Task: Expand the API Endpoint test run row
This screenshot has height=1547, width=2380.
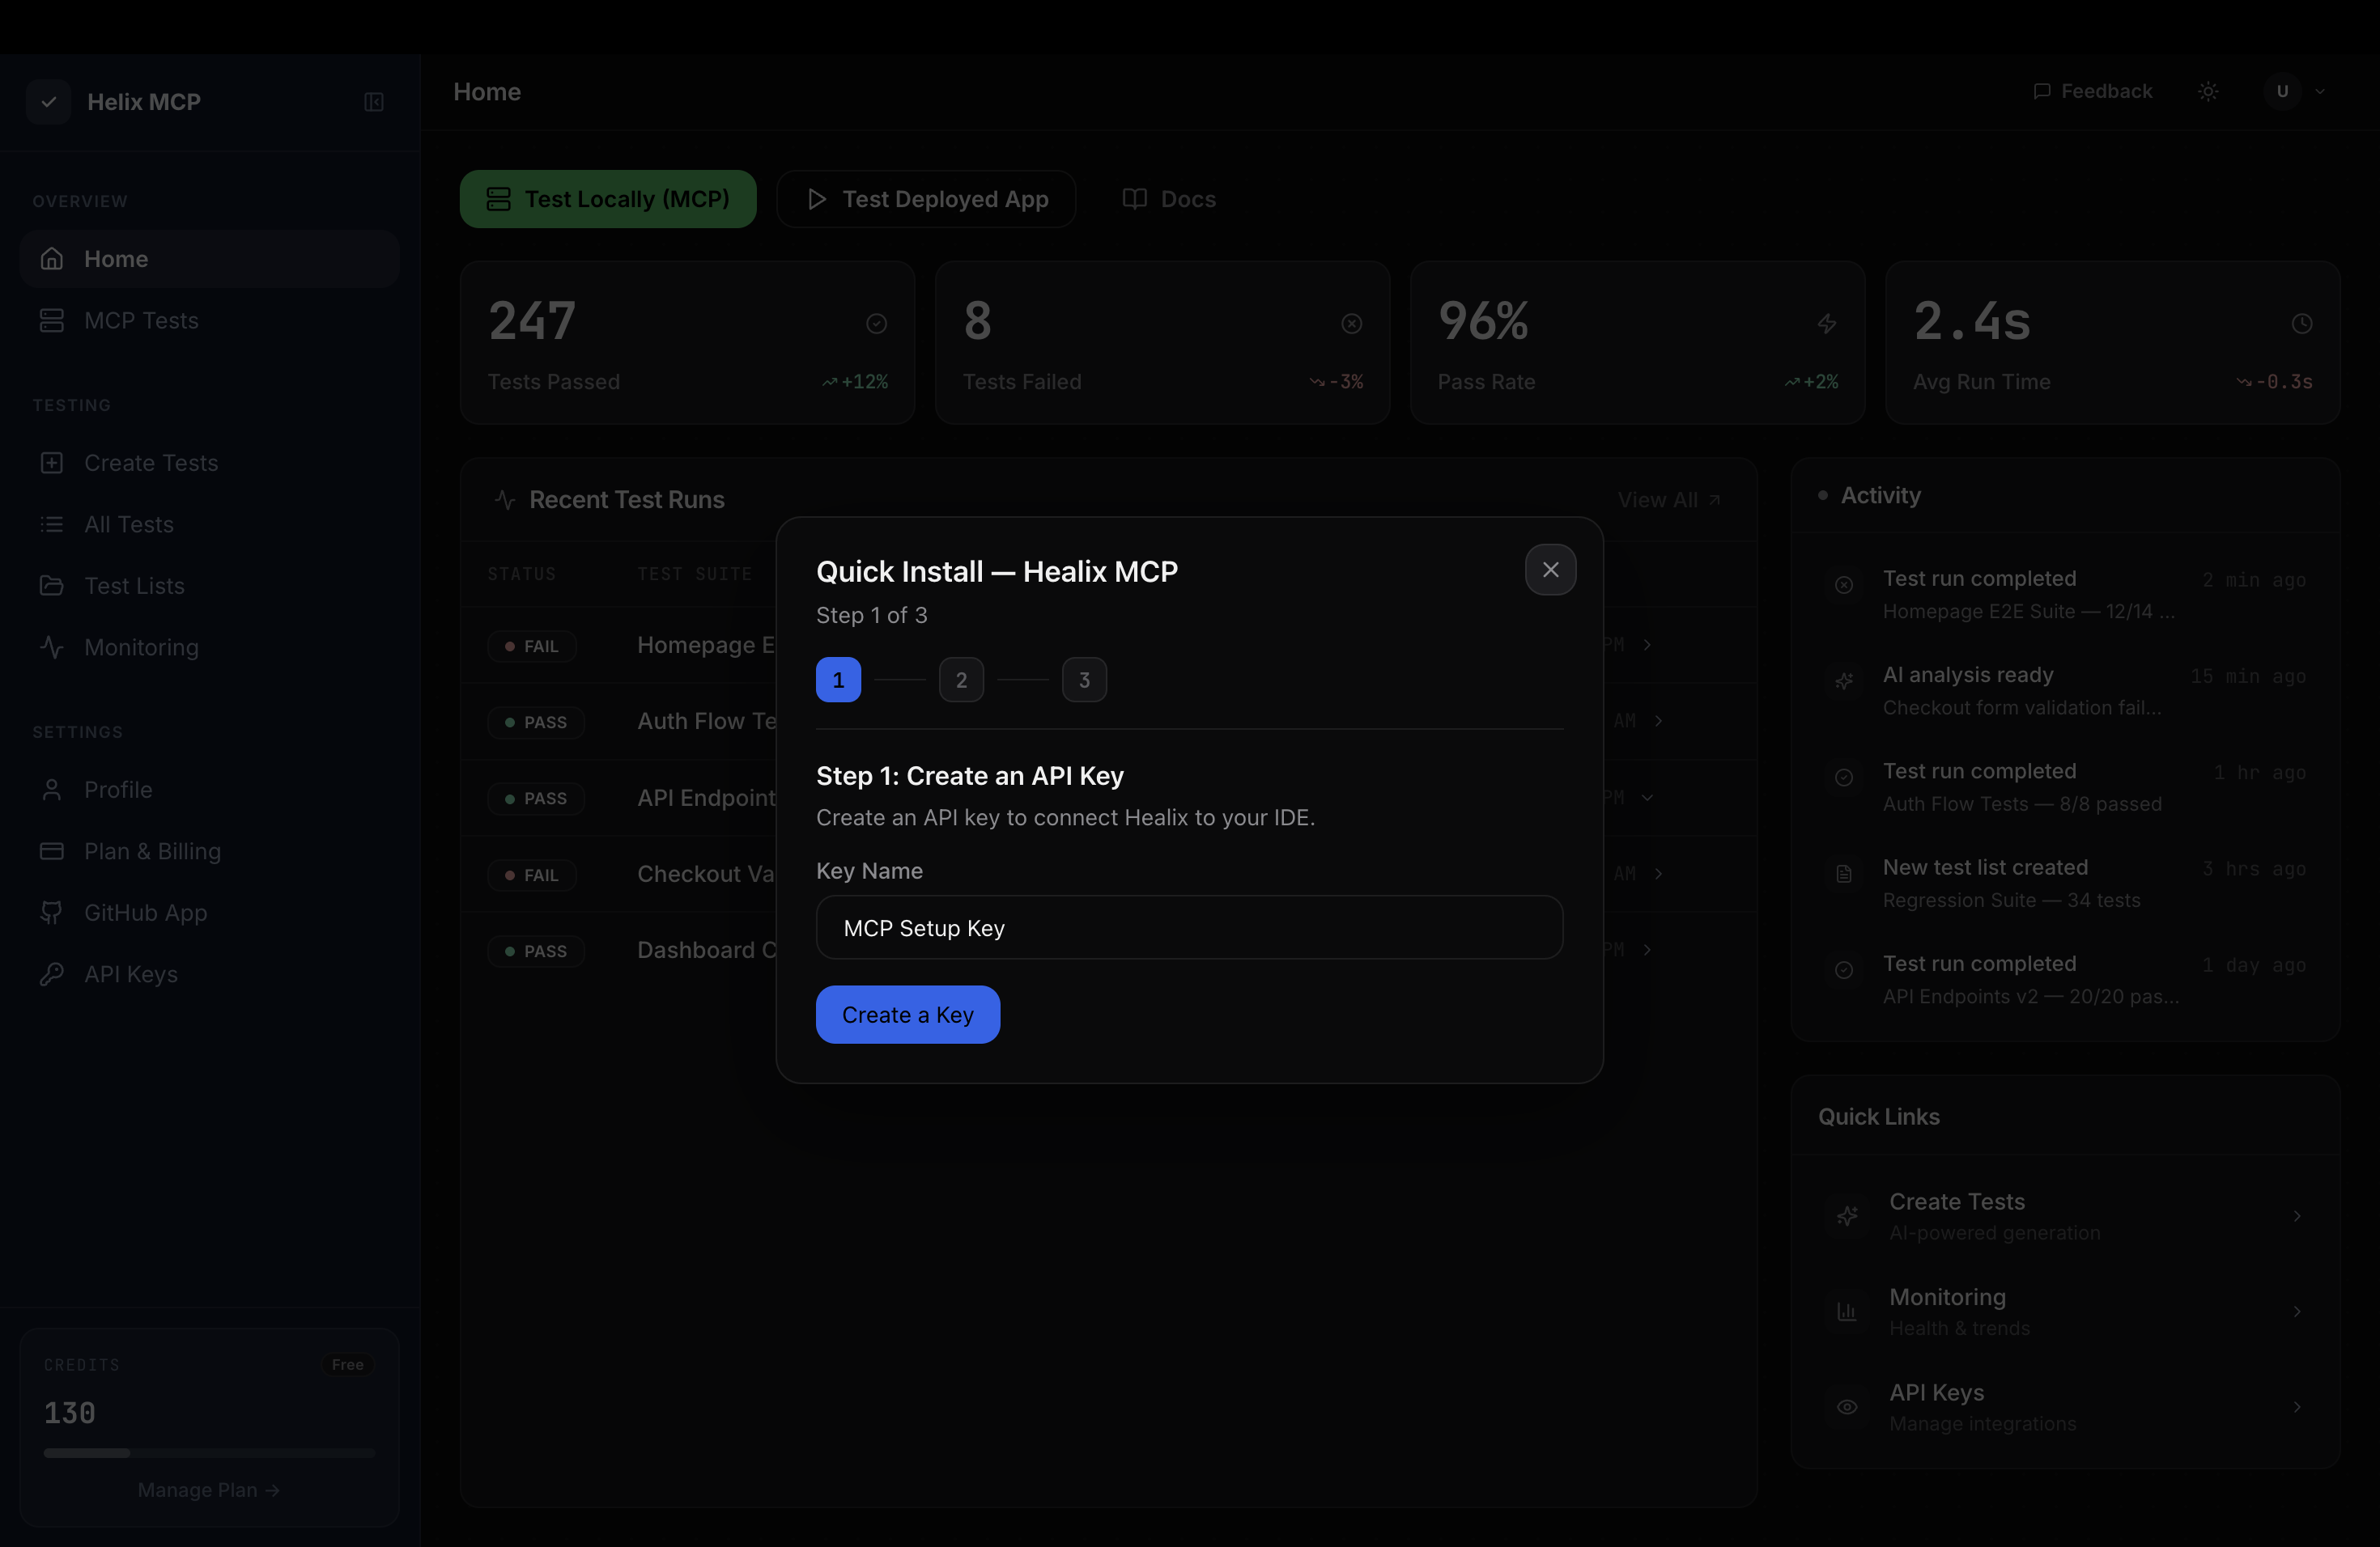Action: (1647, 798)
